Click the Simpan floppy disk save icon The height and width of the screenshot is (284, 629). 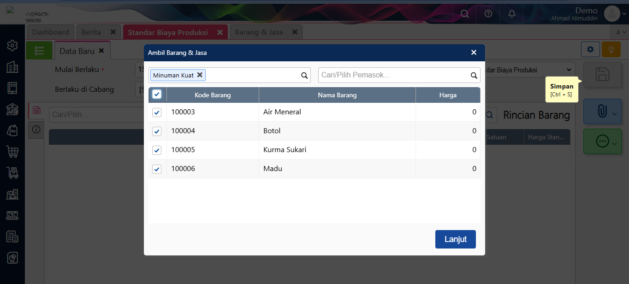(602, 74)
